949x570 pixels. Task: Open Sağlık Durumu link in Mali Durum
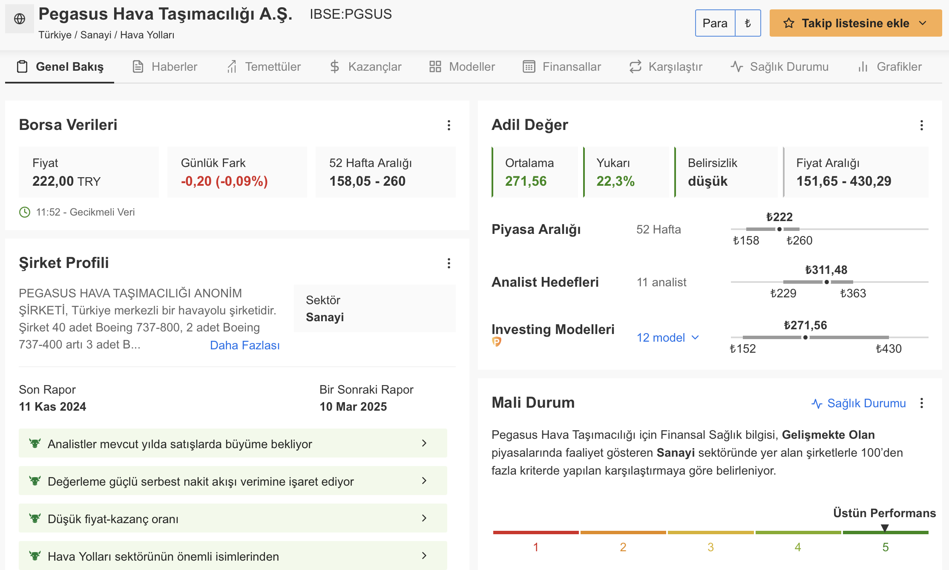tap(859, 403)
